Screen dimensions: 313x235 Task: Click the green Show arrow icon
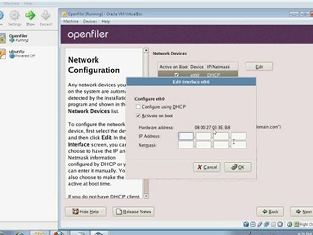pyautogui.click(x=30, y=16)
